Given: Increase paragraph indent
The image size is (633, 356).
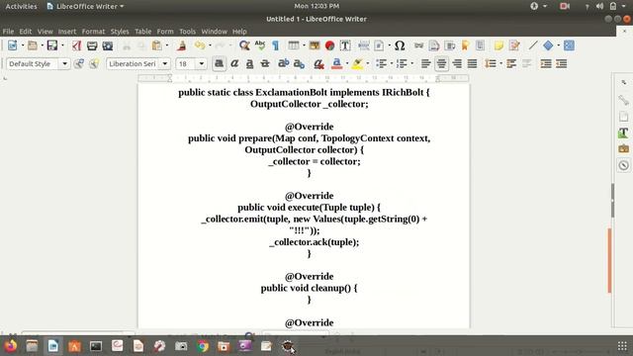Looking at the screenshot, I should click(546, 63).
